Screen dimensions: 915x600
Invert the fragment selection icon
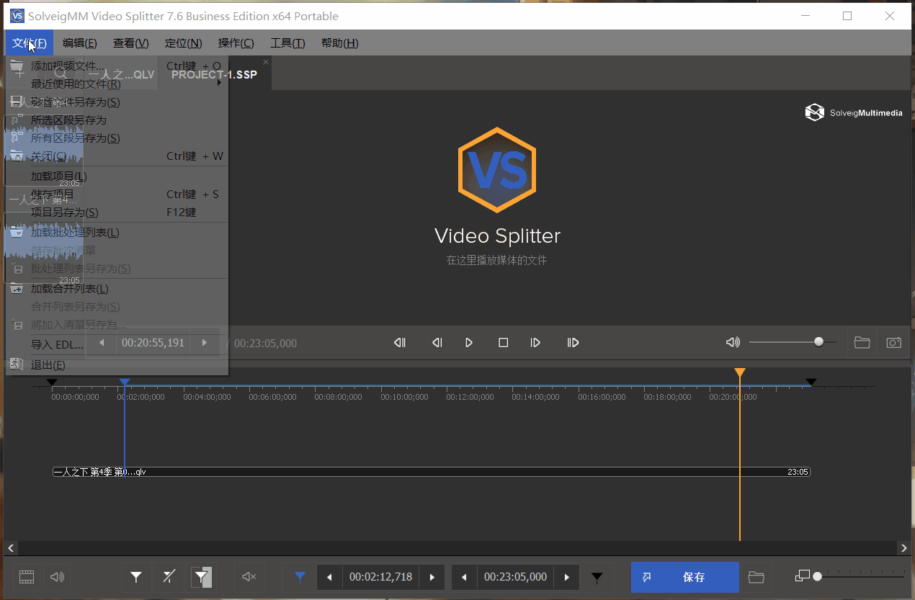click(x=202, y=577)
